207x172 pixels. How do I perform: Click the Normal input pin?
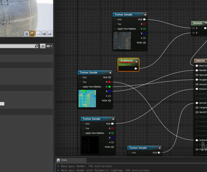(197, 103)
